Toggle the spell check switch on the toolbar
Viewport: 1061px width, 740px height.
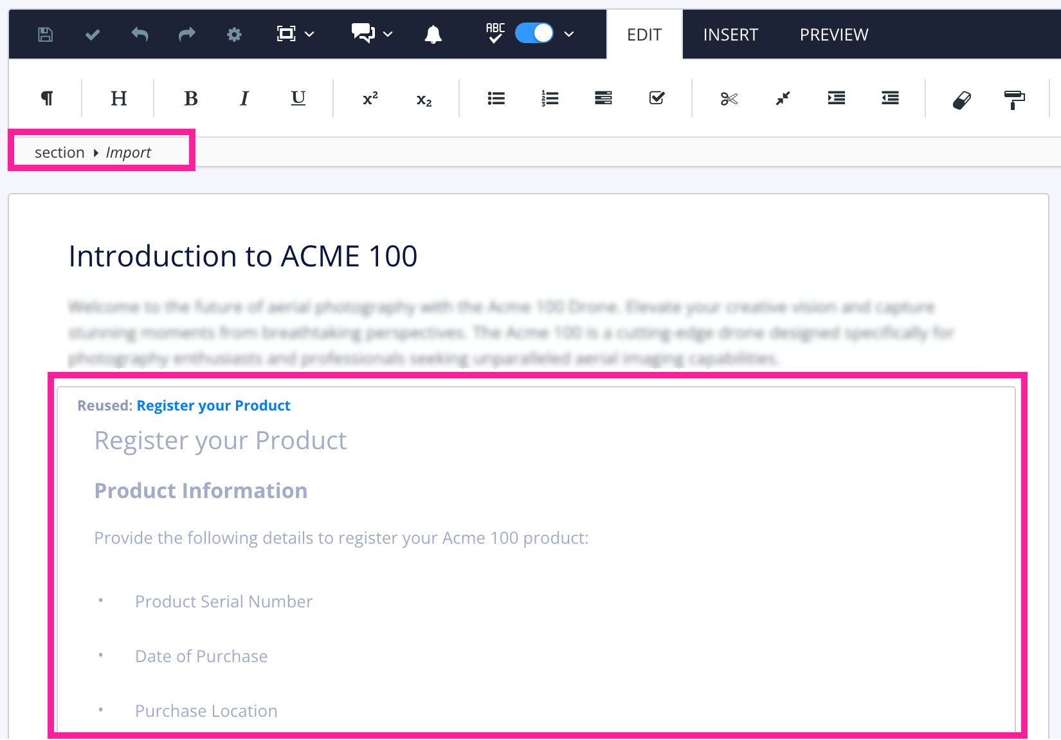pyautogui.click(x=534, y=33)
